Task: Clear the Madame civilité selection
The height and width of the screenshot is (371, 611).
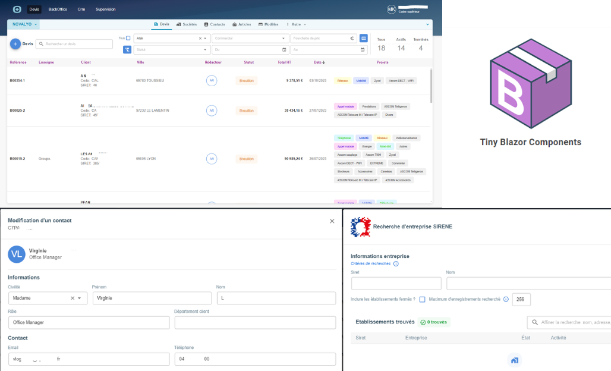Action: (x=73, y=298)
